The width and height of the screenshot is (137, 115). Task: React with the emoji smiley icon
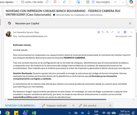[99, 32]
